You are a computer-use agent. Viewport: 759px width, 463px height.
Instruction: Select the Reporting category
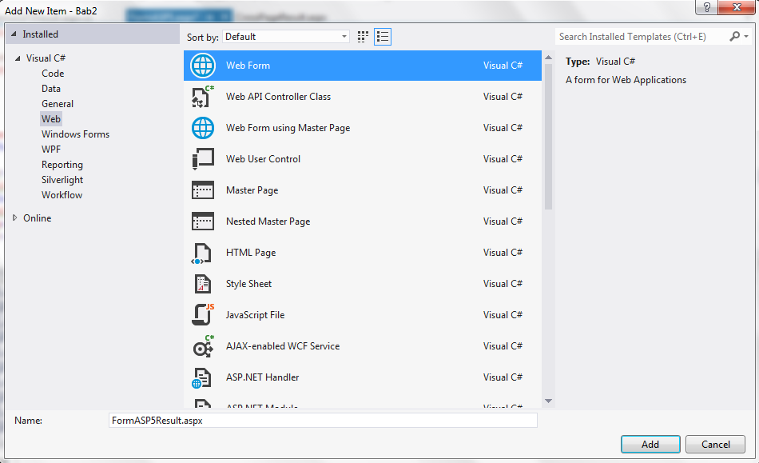pos(62,165)
